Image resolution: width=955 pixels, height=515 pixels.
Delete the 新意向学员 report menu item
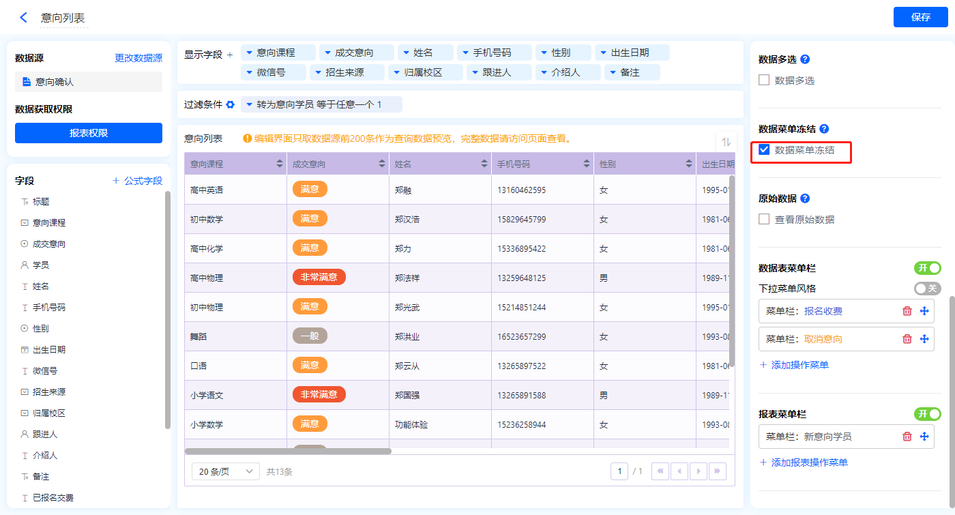click(907, 437)
